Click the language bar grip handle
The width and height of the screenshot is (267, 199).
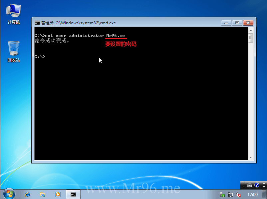243,185
